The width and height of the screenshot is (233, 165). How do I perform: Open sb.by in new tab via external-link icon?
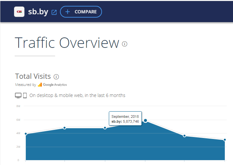point(54,12)
